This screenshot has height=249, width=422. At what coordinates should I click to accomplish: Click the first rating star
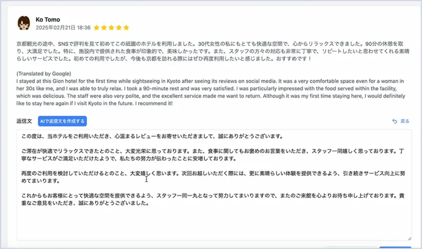pyautogui.click(x=96, y=28)
